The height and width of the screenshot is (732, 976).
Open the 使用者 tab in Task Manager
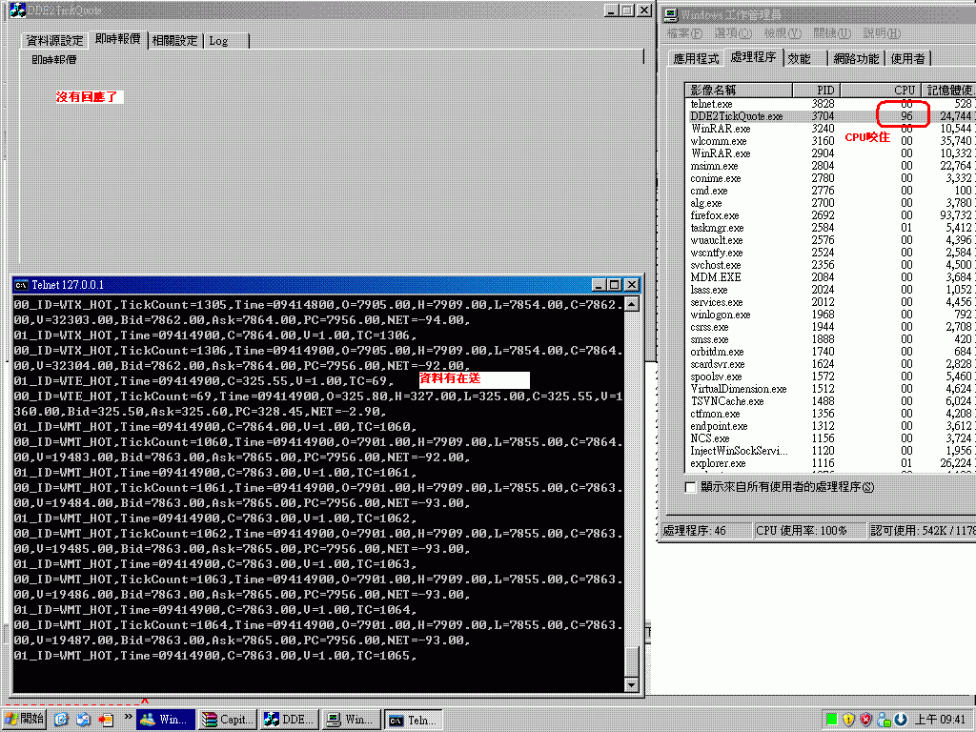907,58
